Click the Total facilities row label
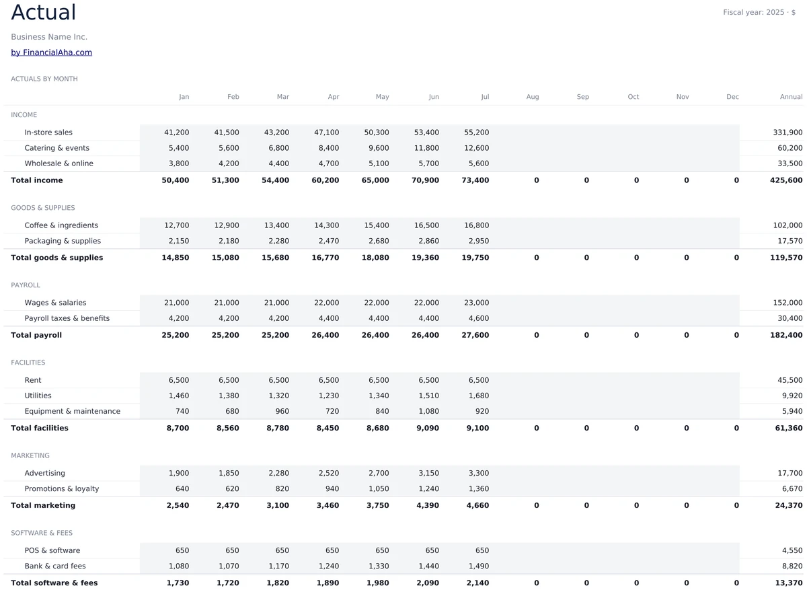This screenshot has height=590, width=807. click(x=40, y=428)
